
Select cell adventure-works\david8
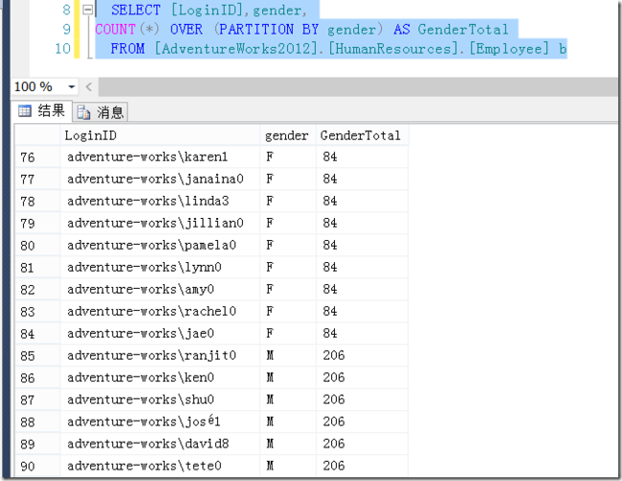pyautogui.click(x=160, y=444)
